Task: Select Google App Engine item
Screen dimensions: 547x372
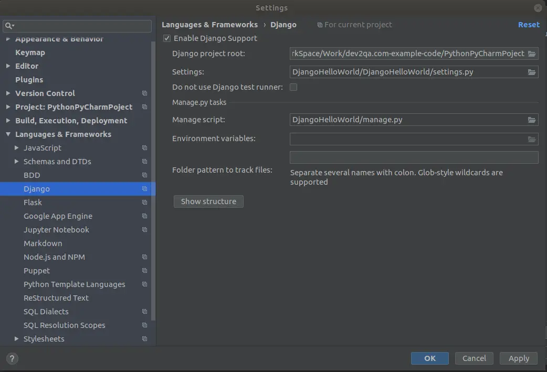Action: click(58, 216)
